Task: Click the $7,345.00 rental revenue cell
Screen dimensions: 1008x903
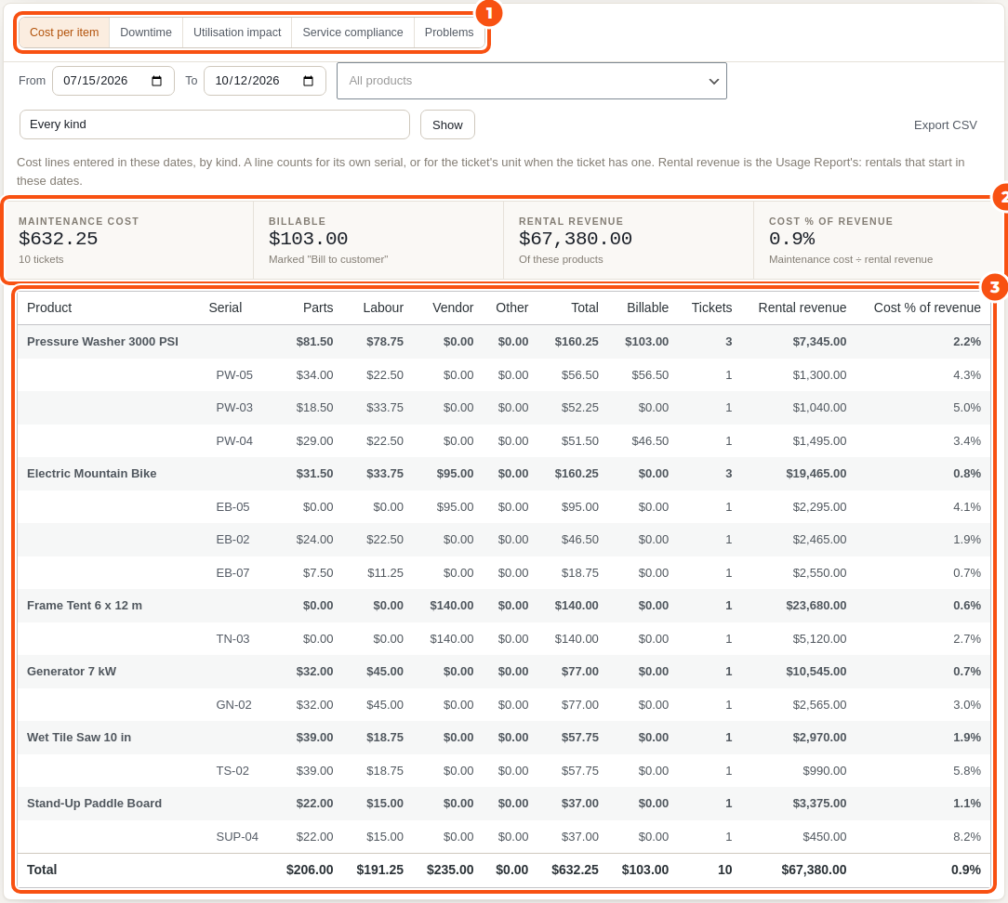Action: coord(819,342)
